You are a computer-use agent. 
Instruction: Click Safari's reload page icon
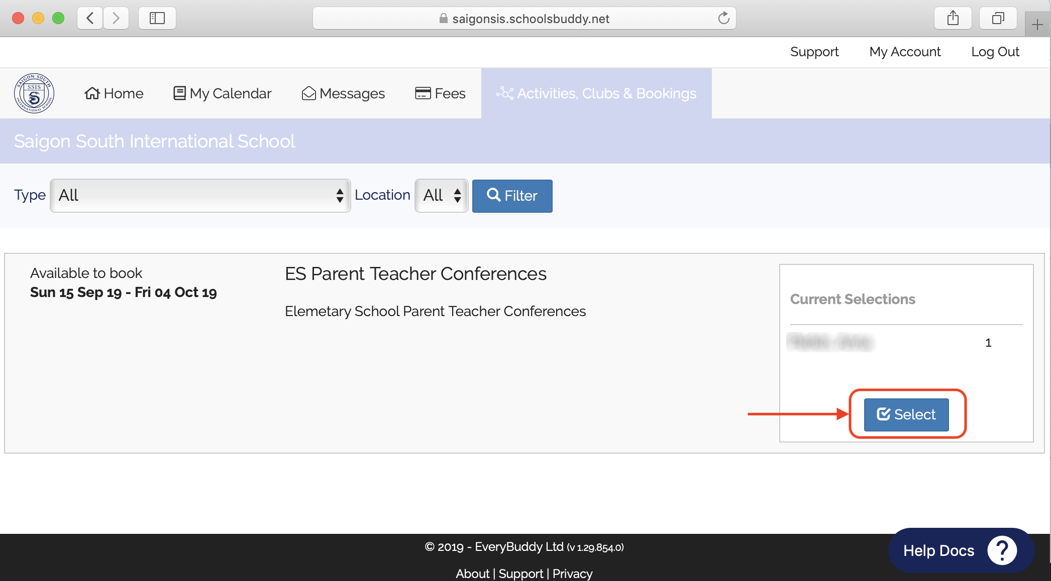pos(723,19)
